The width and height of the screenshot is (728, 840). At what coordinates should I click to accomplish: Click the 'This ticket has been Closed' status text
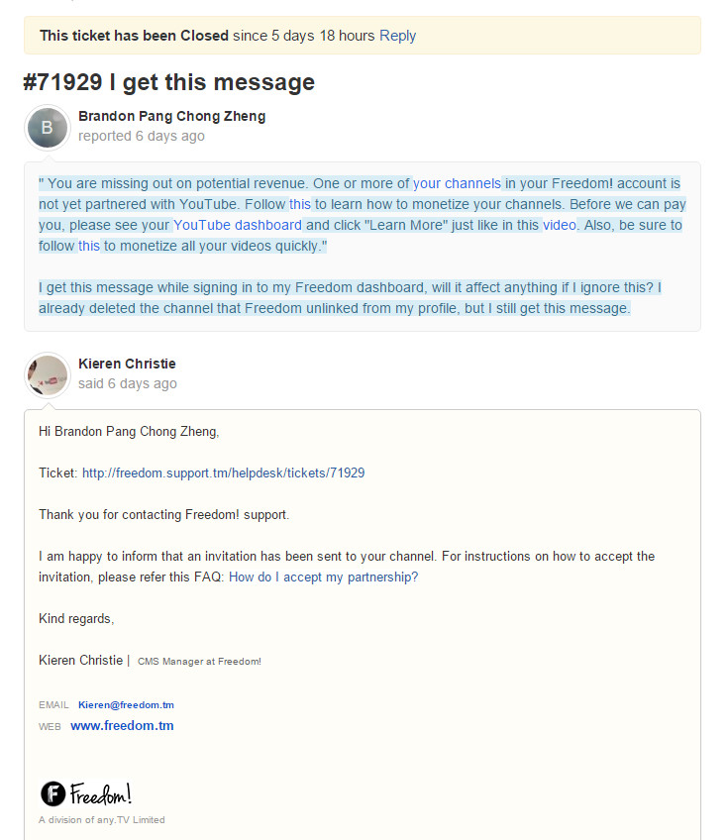click(x=134, y=36)
